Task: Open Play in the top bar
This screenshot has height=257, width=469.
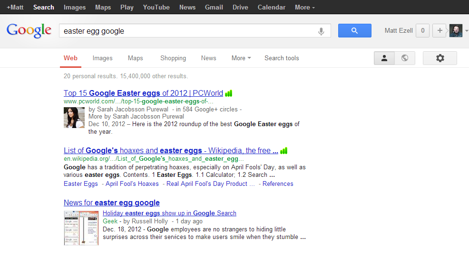Action: click(127, 7)
